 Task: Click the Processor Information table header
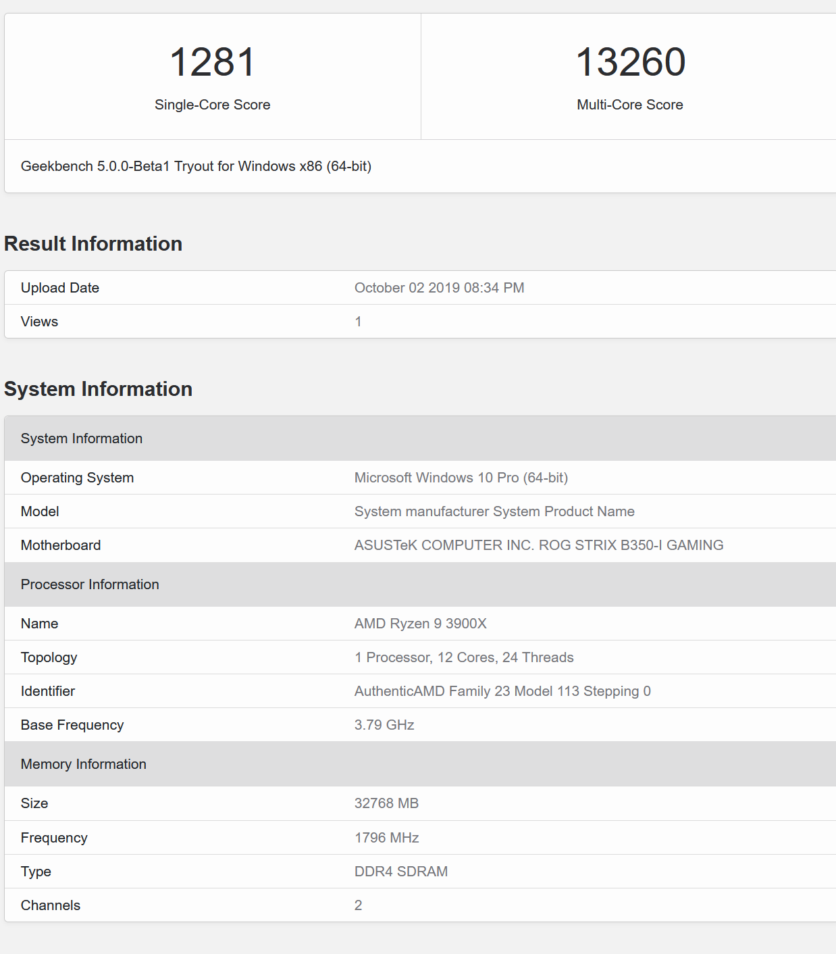pos(420,584)
